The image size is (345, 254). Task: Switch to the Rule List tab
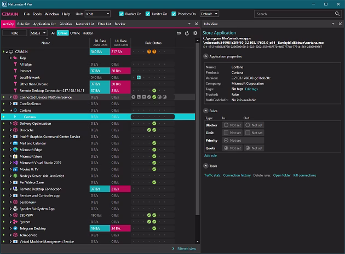[x=24, y=24]
